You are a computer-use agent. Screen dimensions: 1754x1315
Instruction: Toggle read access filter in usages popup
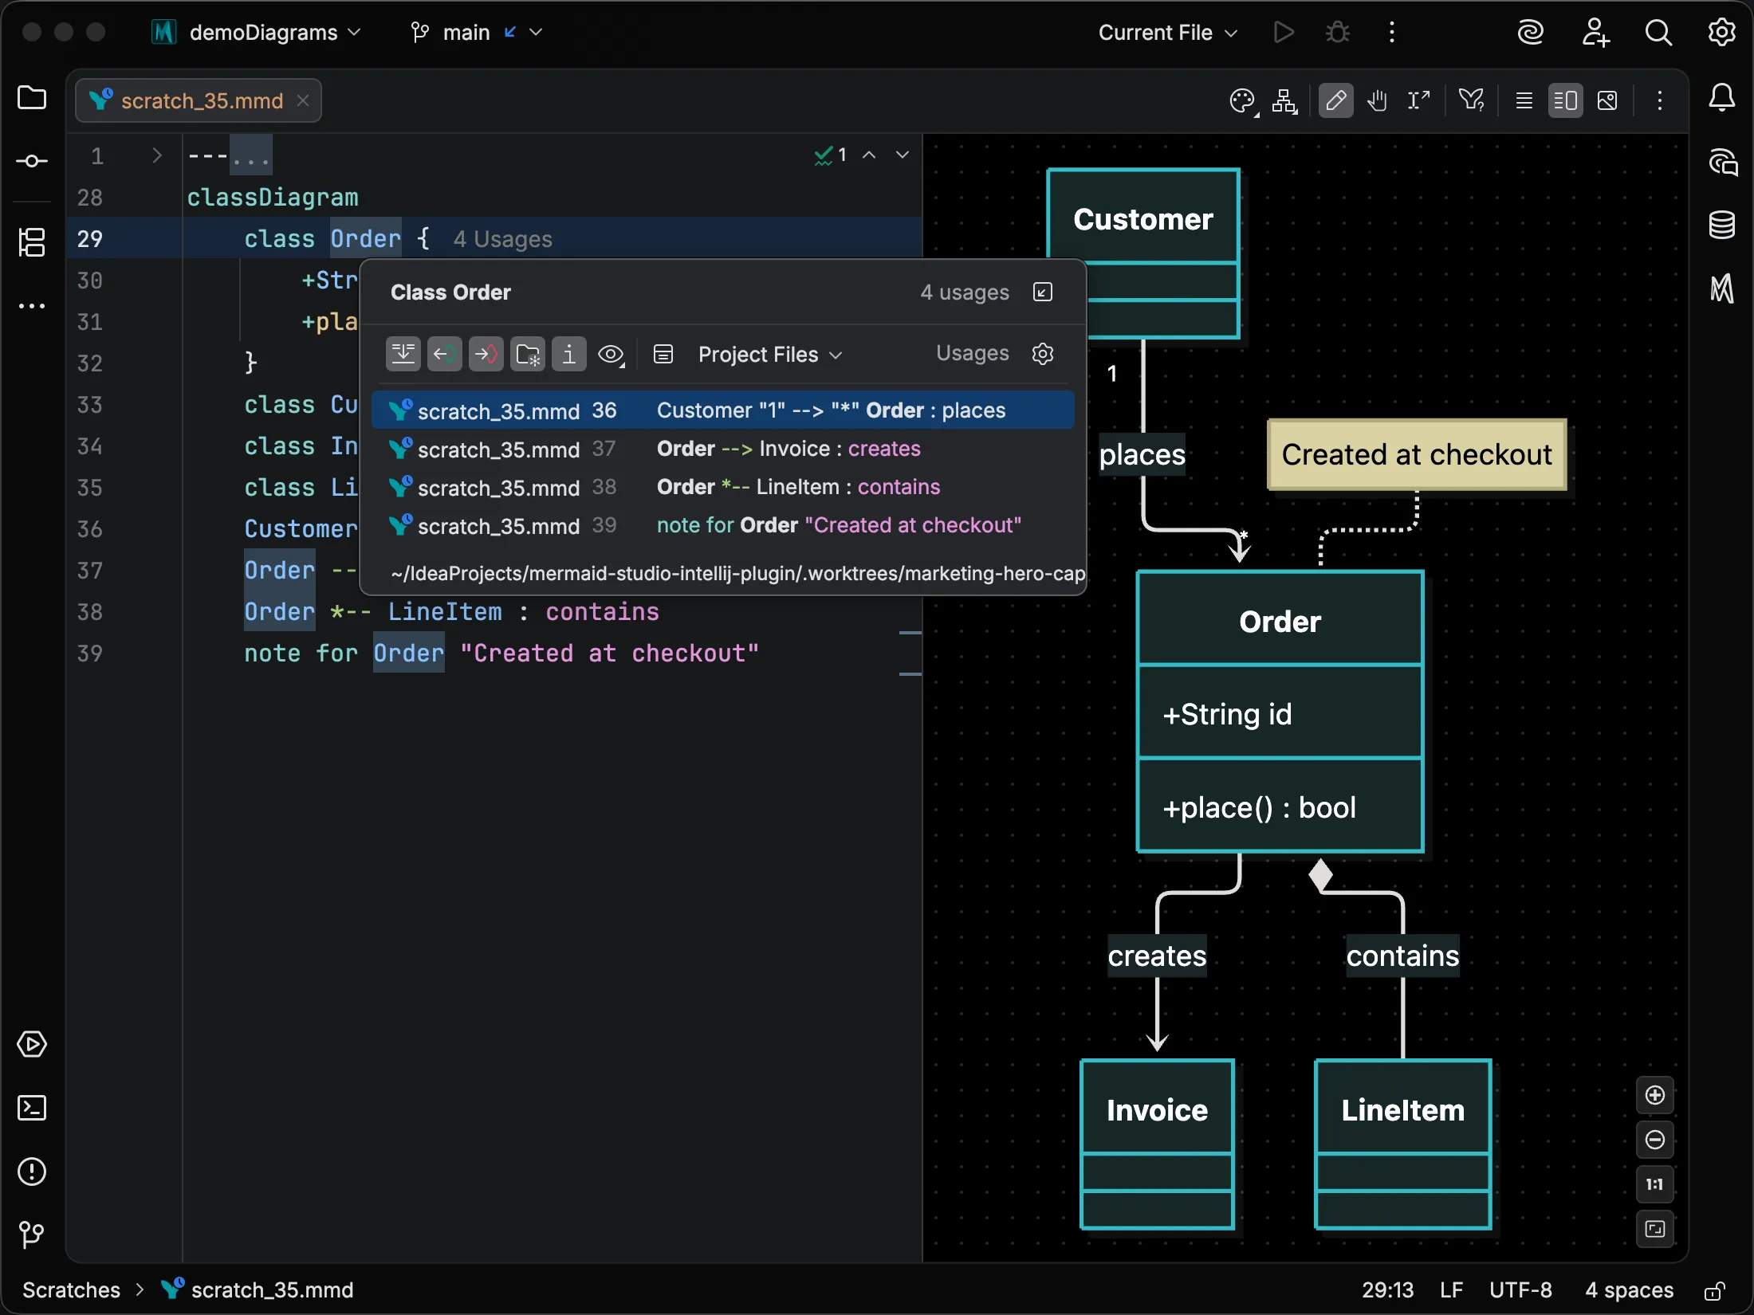(x=445, y=354)
